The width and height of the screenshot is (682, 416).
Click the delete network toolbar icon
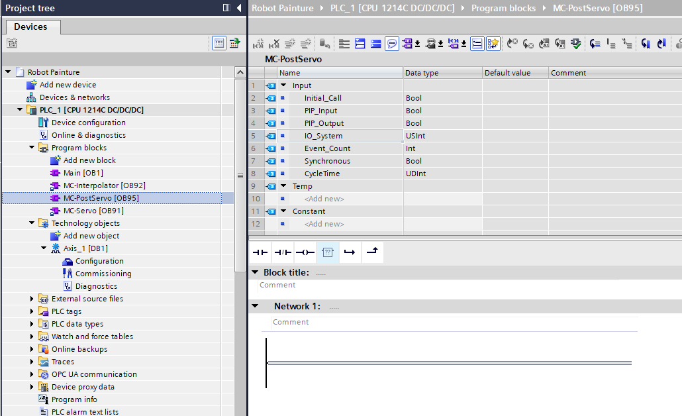[274, 44]
